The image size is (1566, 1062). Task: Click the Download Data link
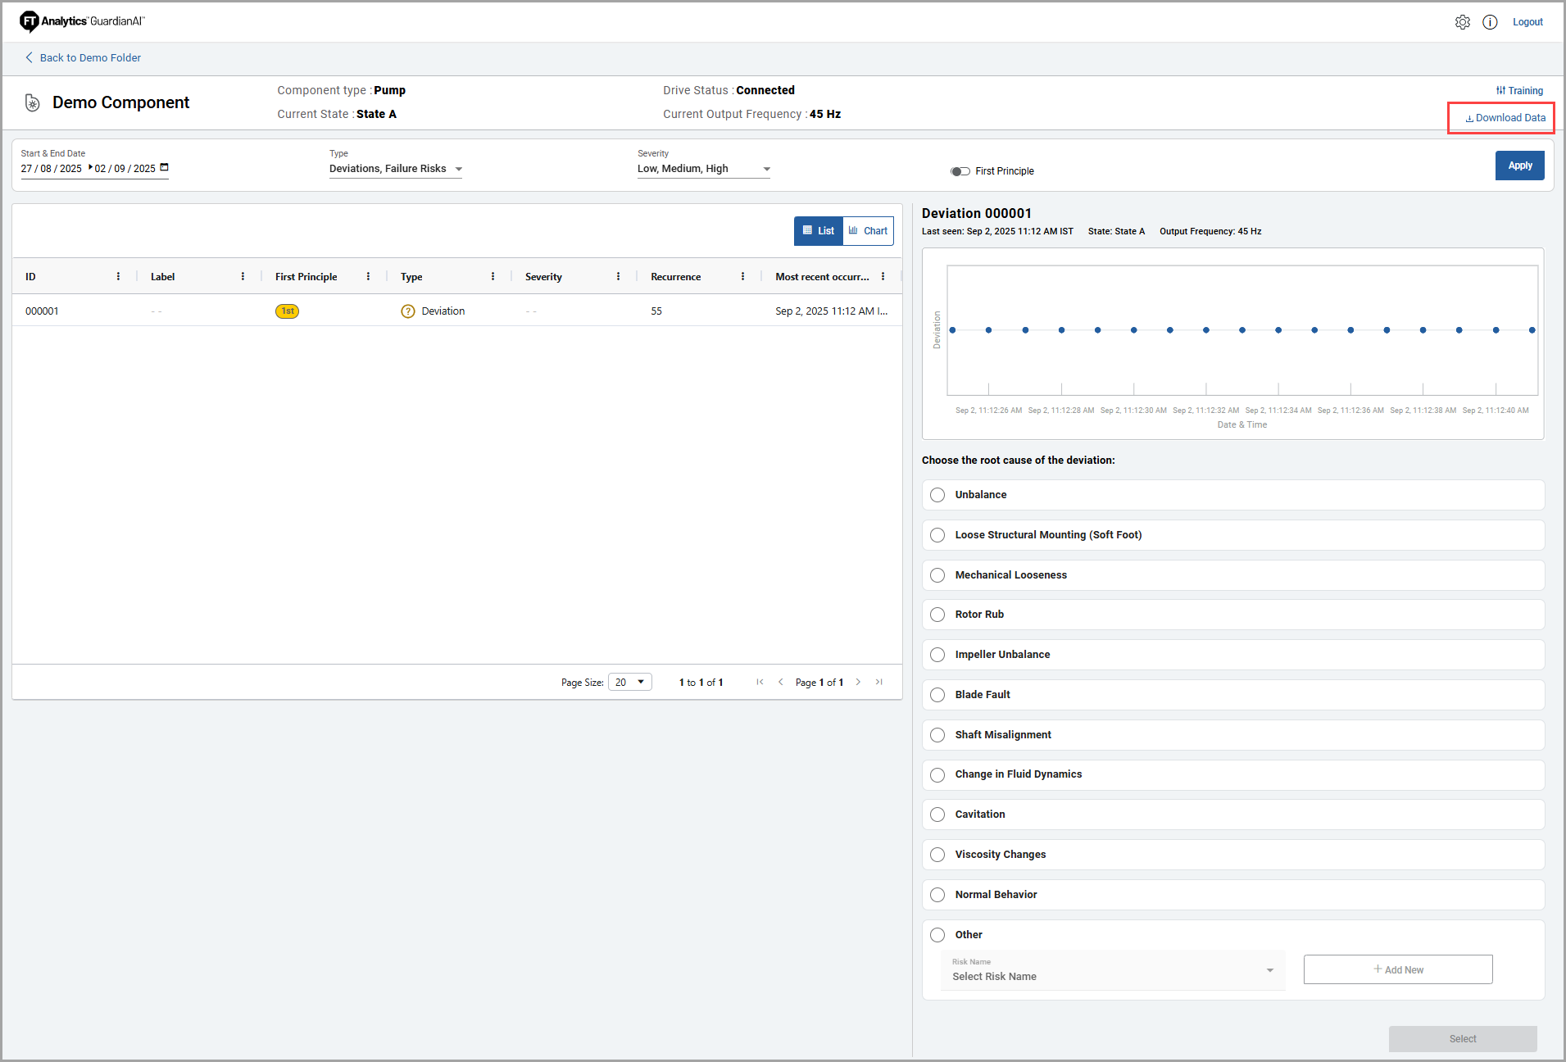(x=1505, y=118)
